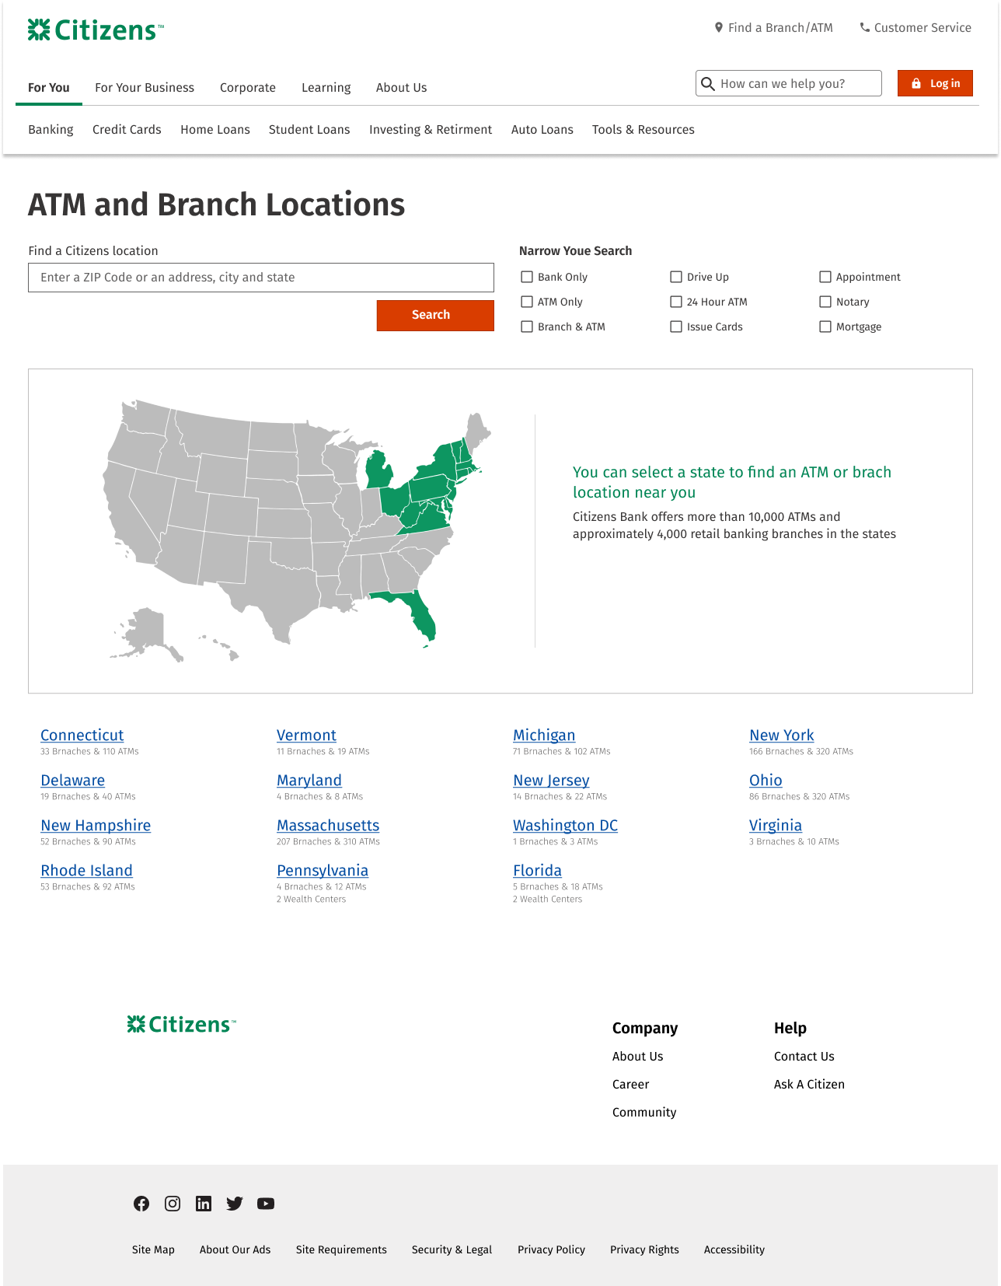This screenshot has width=1001, height=1286.
Task: Open the Instagram social icon
Action: 173,1204
